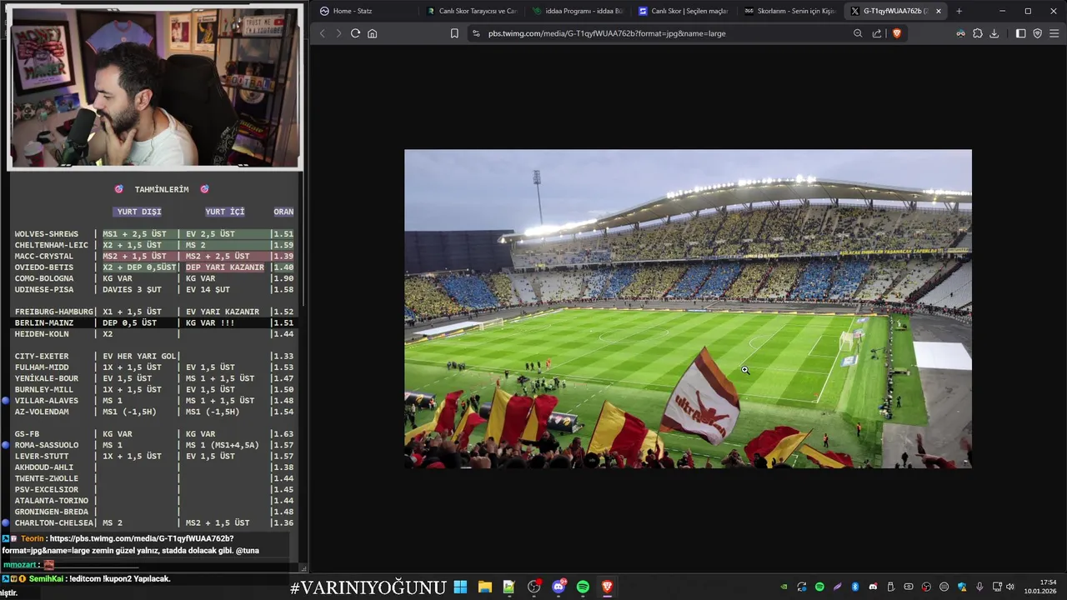This screenshot has width=1067, height=600.
Task: Open the Brave Shields lion icon
Action: [x=897, y=33]
